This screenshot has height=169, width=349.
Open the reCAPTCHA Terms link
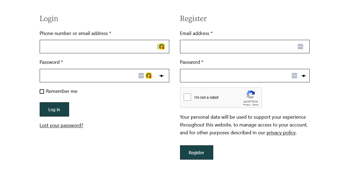(x=255, y=105)
